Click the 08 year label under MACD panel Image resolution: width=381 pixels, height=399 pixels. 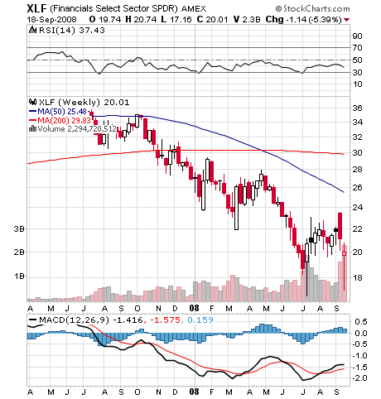click(x=194, y=392)
